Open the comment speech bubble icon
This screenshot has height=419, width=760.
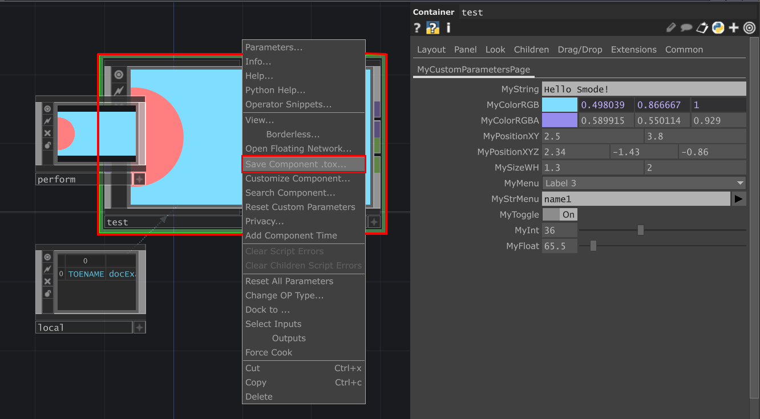tap(686, 27)
